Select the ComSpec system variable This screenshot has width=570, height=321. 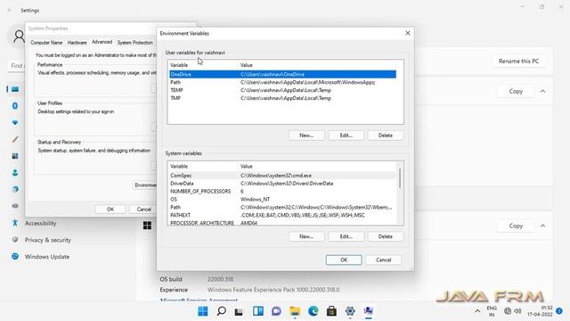282,176
